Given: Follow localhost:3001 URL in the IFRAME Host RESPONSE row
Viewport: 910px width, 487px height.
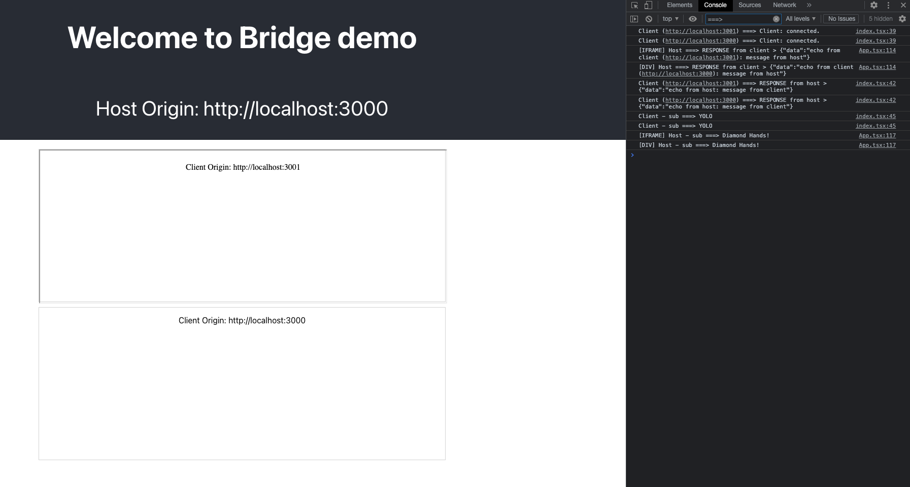Looking at the screenshot, I should [x=700, y=57].
